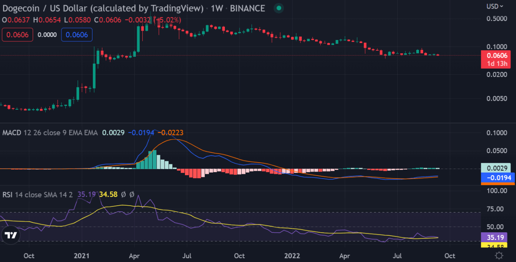Click the 2022 label on the time axis
516x262 pixels.
pos(293,256)
